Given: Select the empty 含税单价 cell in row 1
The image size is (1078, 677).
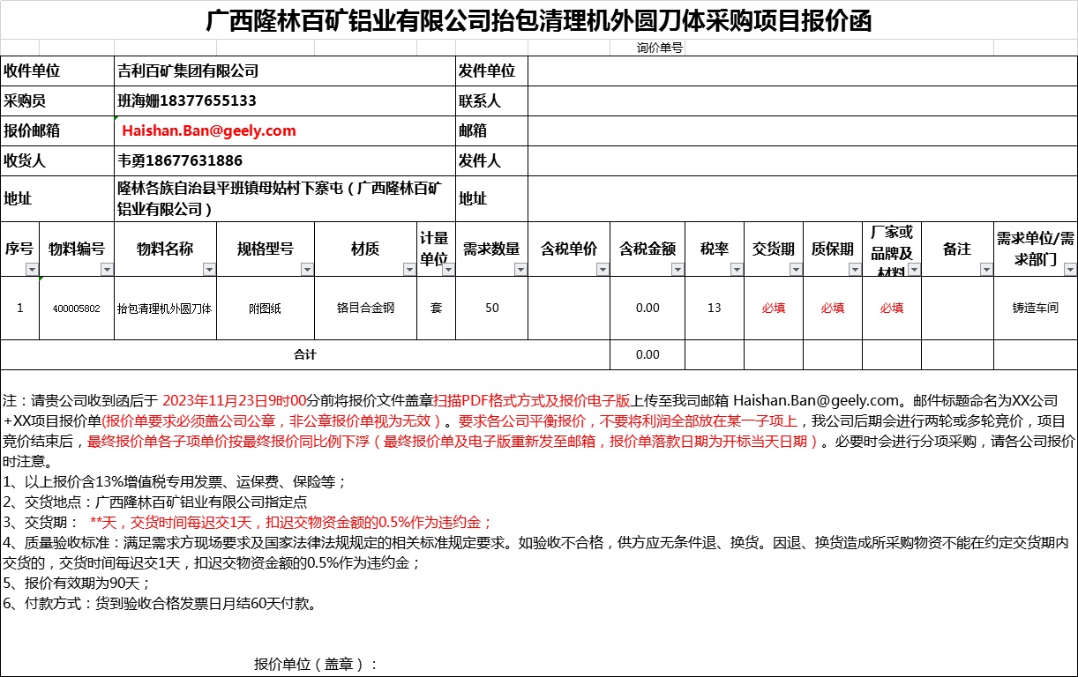Looking at the screenshot, I should (x=569, y=308).
